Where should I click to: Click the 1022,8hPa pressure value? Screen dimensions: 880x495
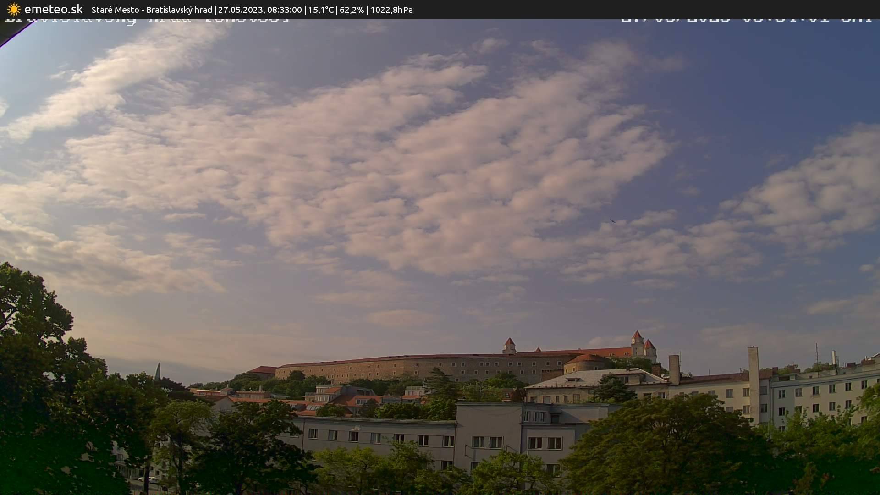pos(391,10)
